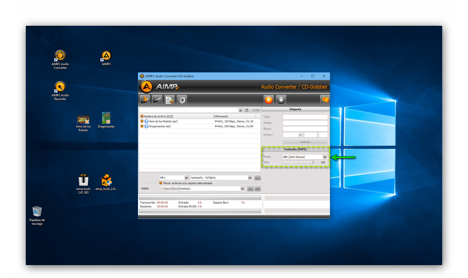Click the Etiqueta panel header

click(x=295, y=109)
